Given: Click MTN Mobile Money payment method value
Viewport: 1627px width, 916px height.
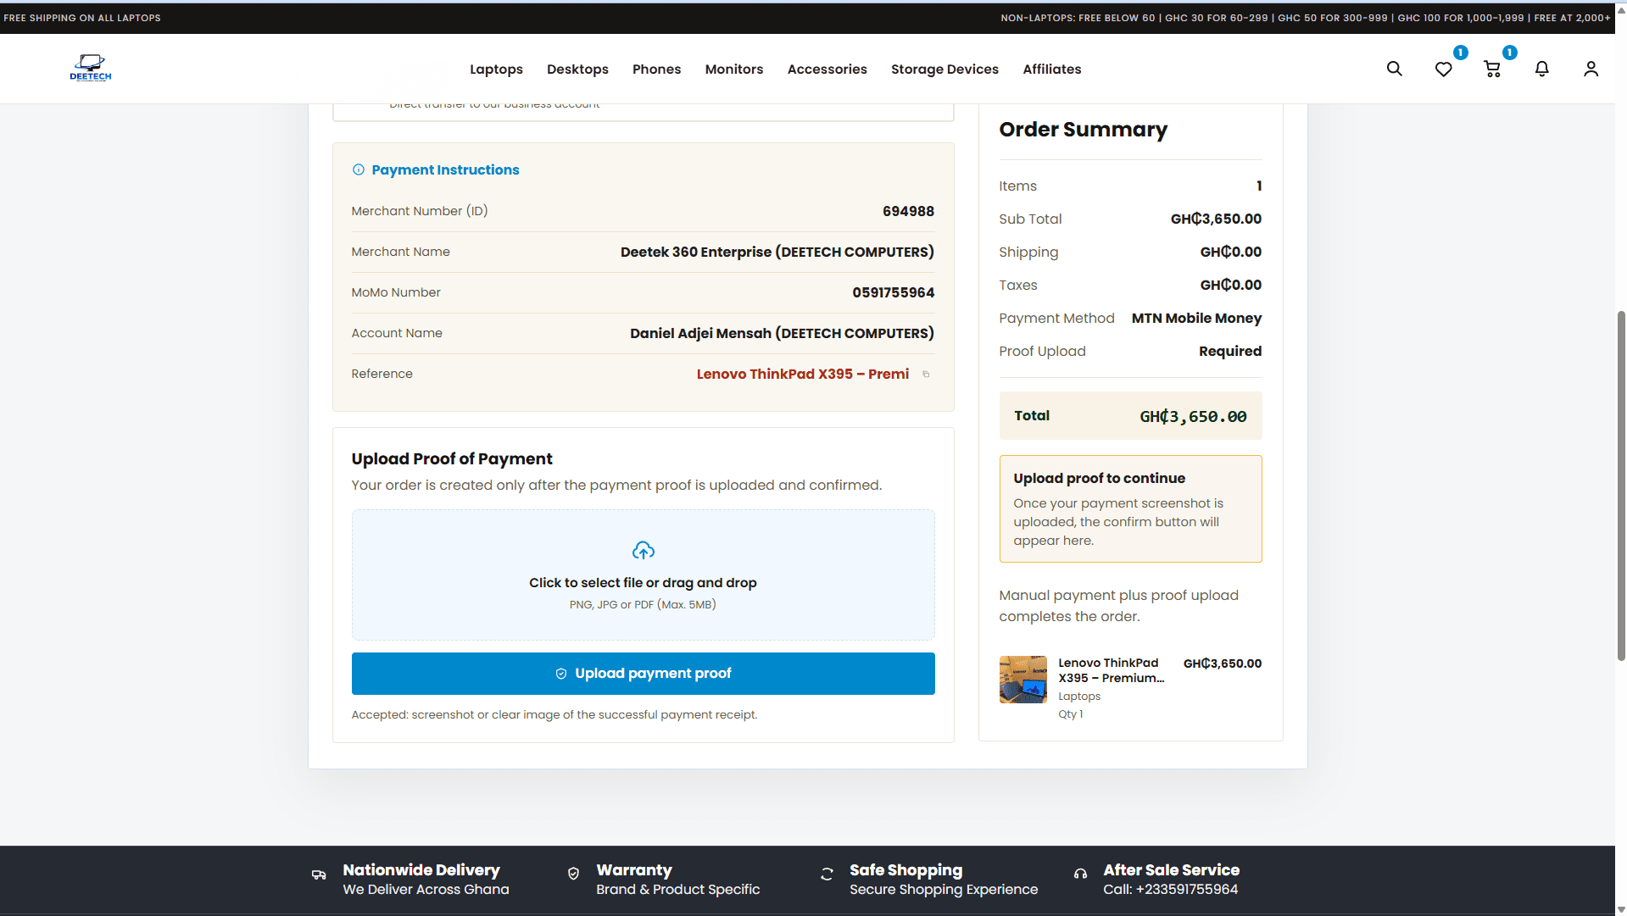Looking at the screenshot, I should click(x=1196, y=318).
